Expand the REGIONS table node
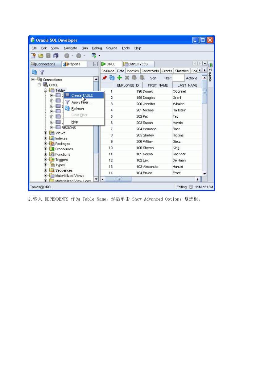The image size is (268, 379). pos(52,127)
